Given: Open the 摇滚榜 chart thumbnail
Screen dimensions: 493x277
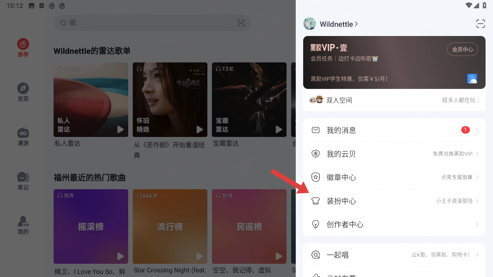Looking at the screenshot, I should tap(91, 226).
